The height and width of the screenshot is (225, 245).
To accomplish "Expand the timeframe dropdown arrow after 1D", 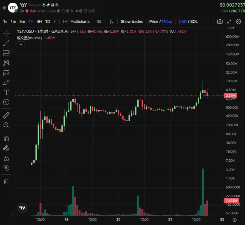I will 55,22.
